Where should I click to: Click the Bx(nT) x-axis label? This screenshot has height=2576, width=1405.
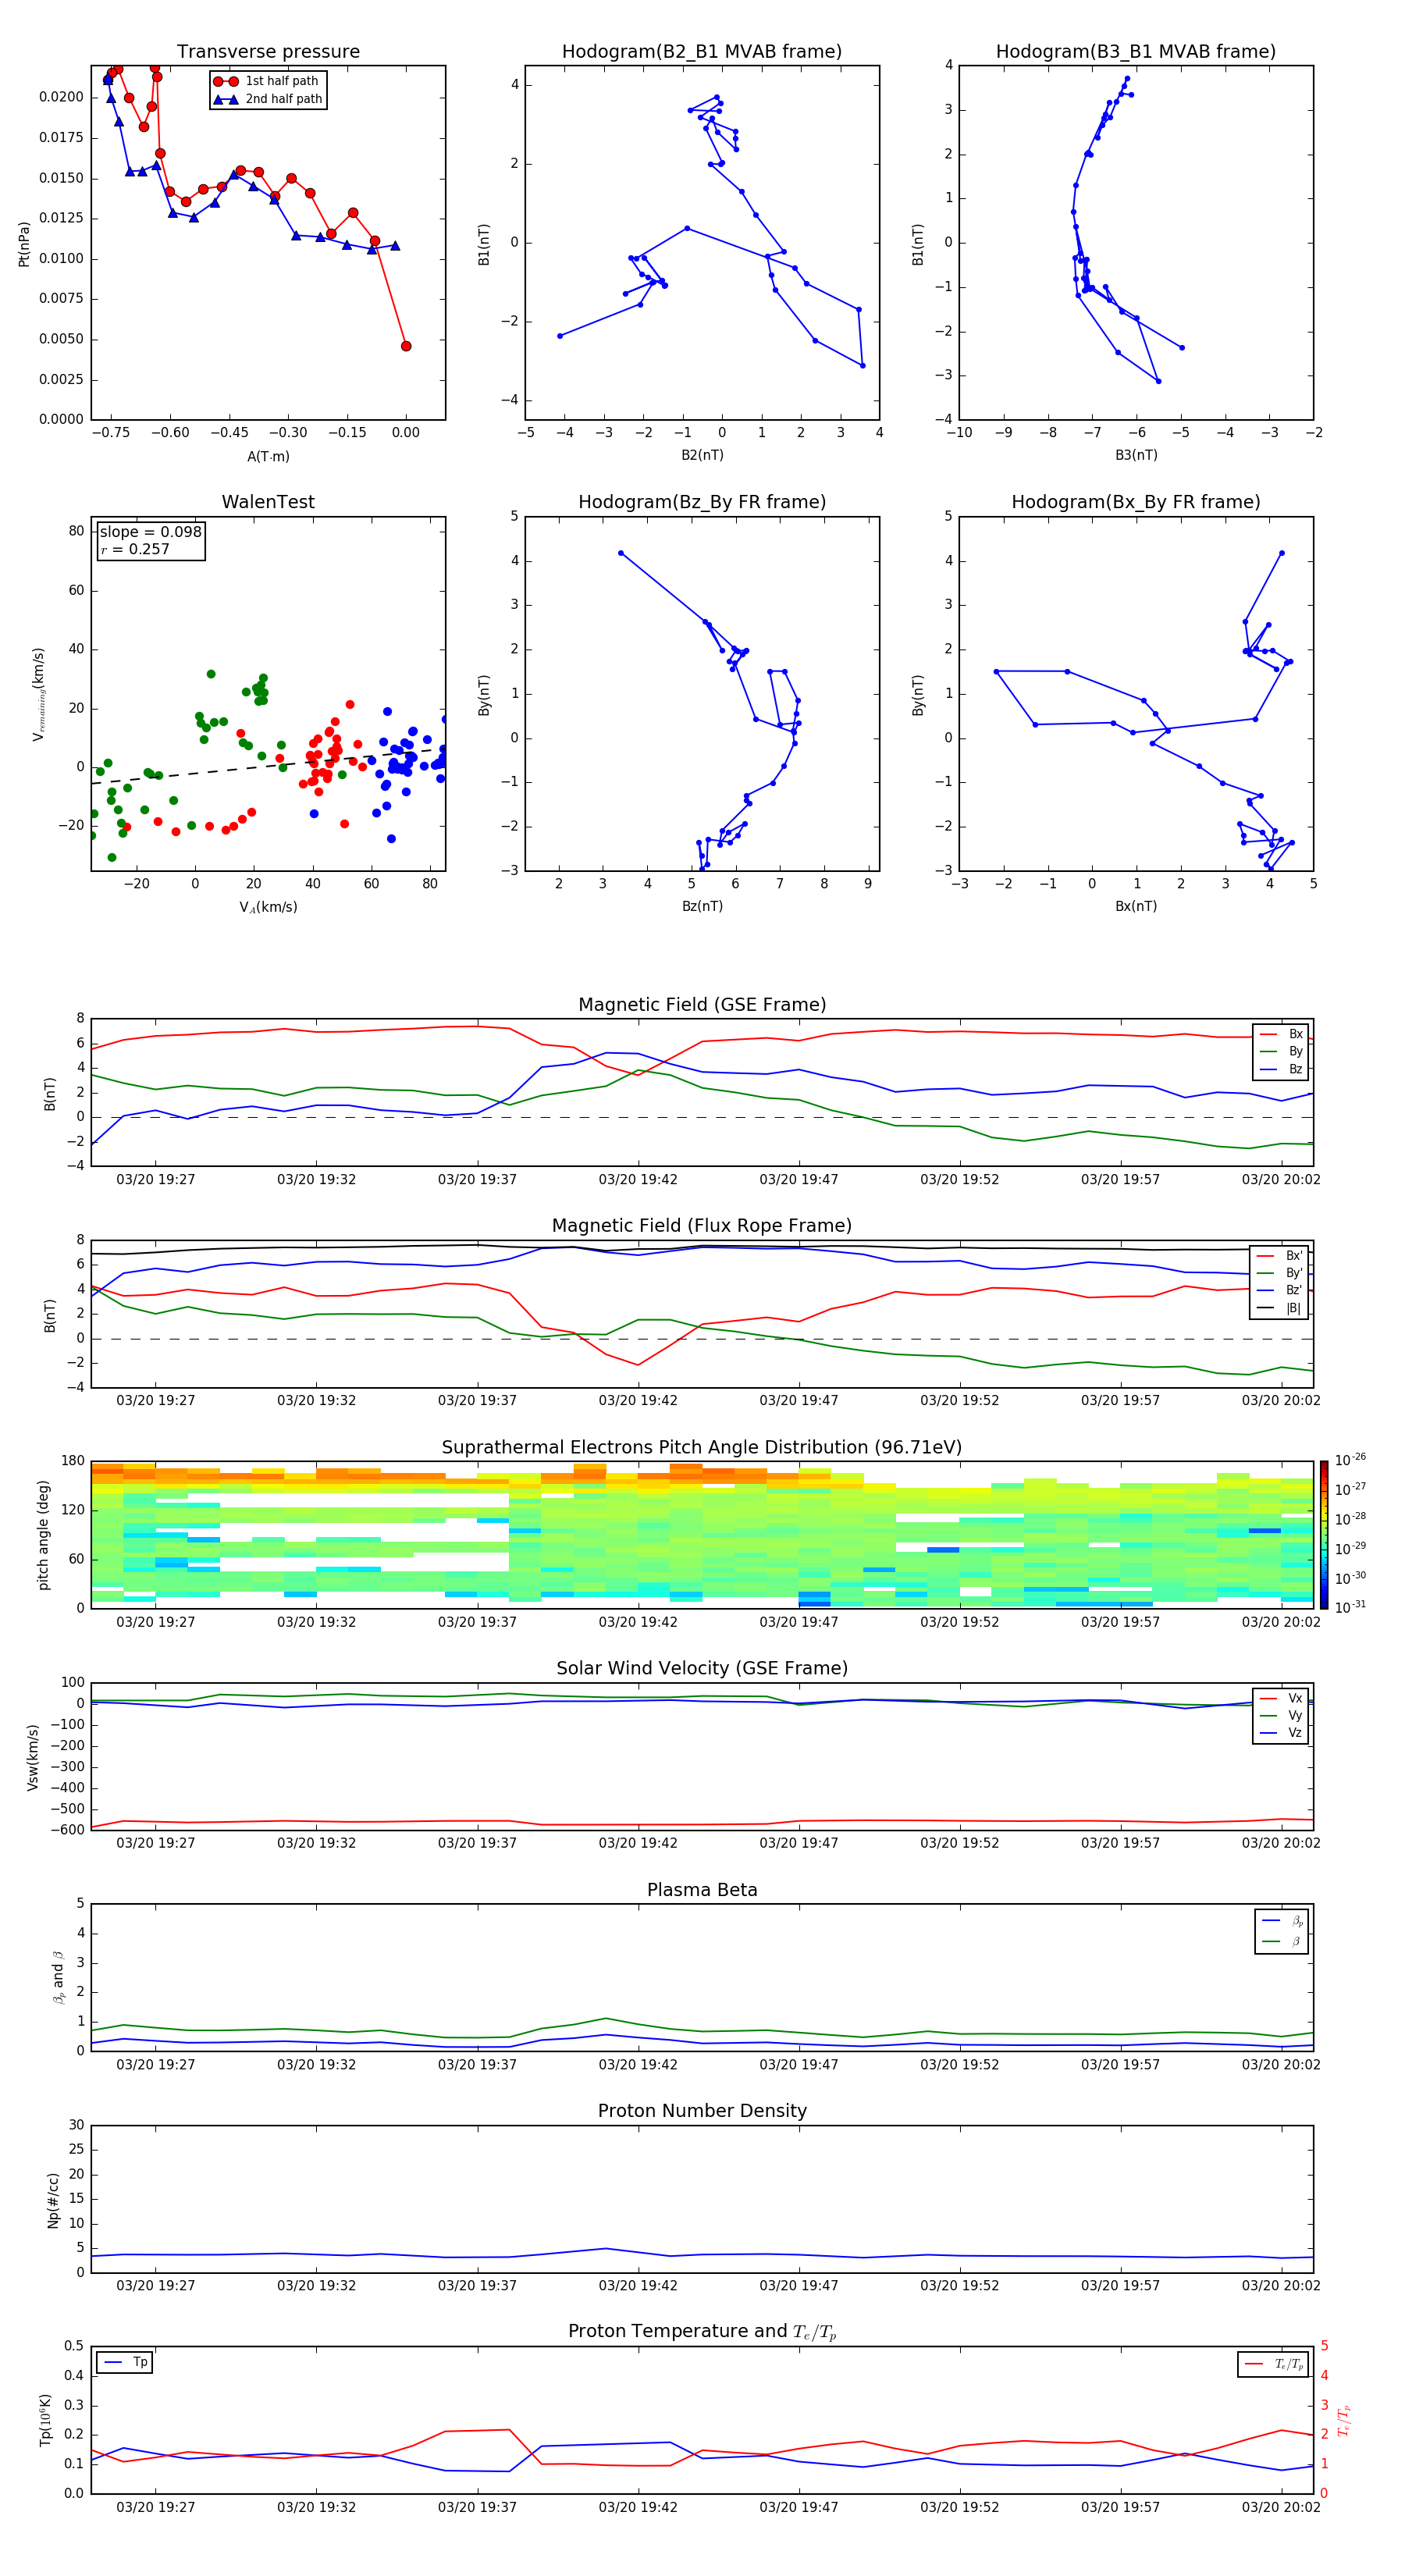point(1136,906)
